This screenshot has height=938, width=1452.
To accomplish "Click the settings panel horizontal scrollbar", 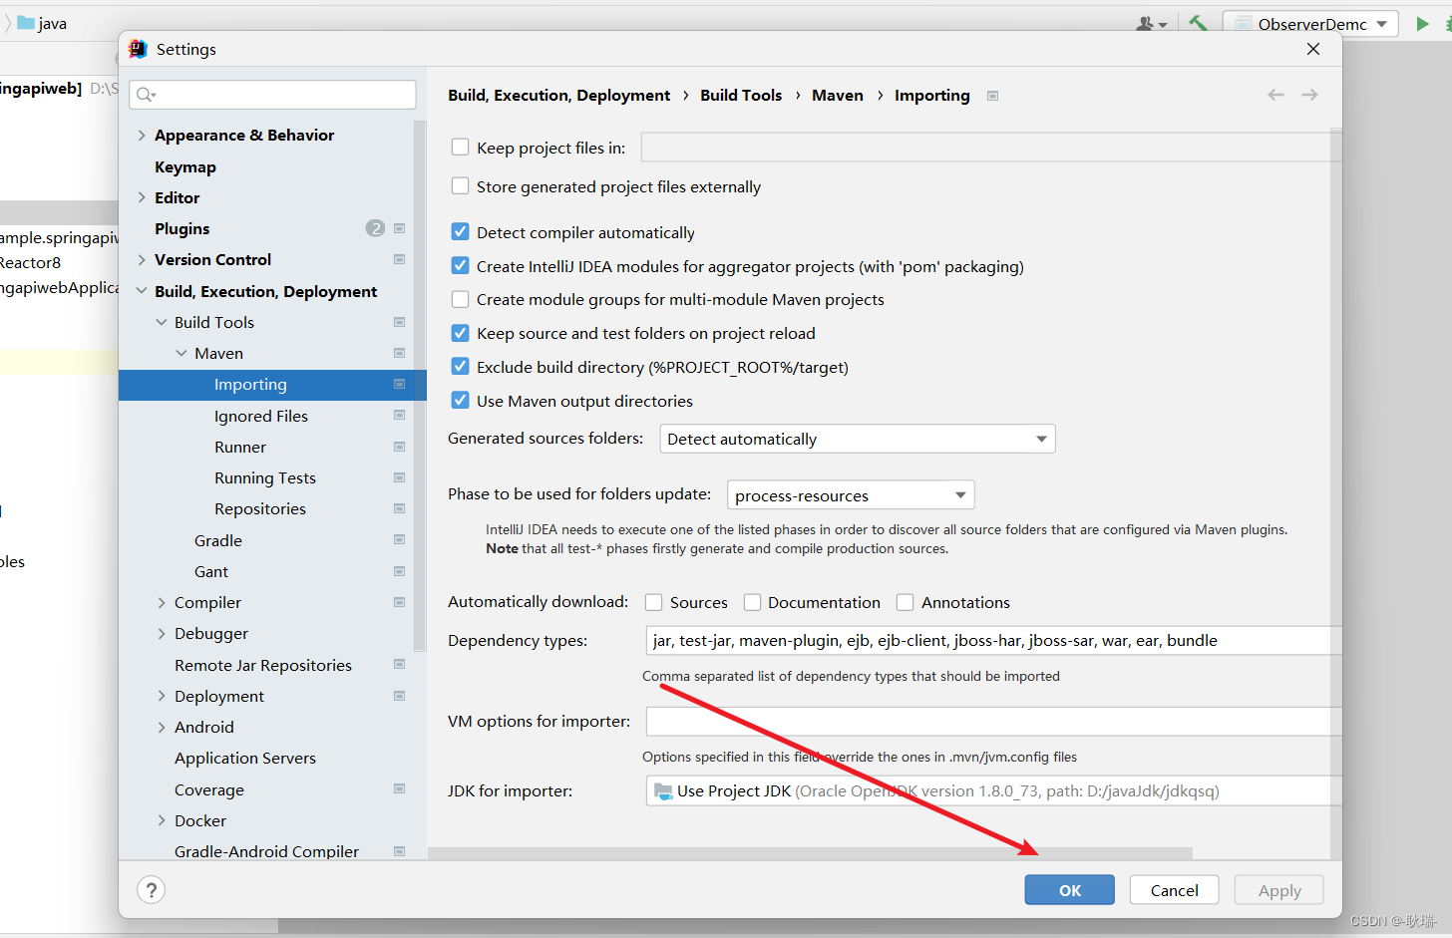I will (810, 853).
